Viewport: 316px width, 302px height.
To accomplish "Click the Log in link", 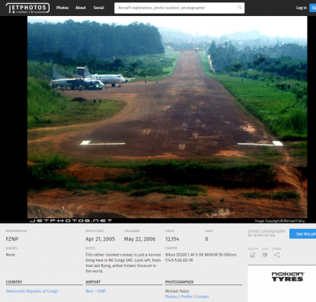I will [302, 8].
